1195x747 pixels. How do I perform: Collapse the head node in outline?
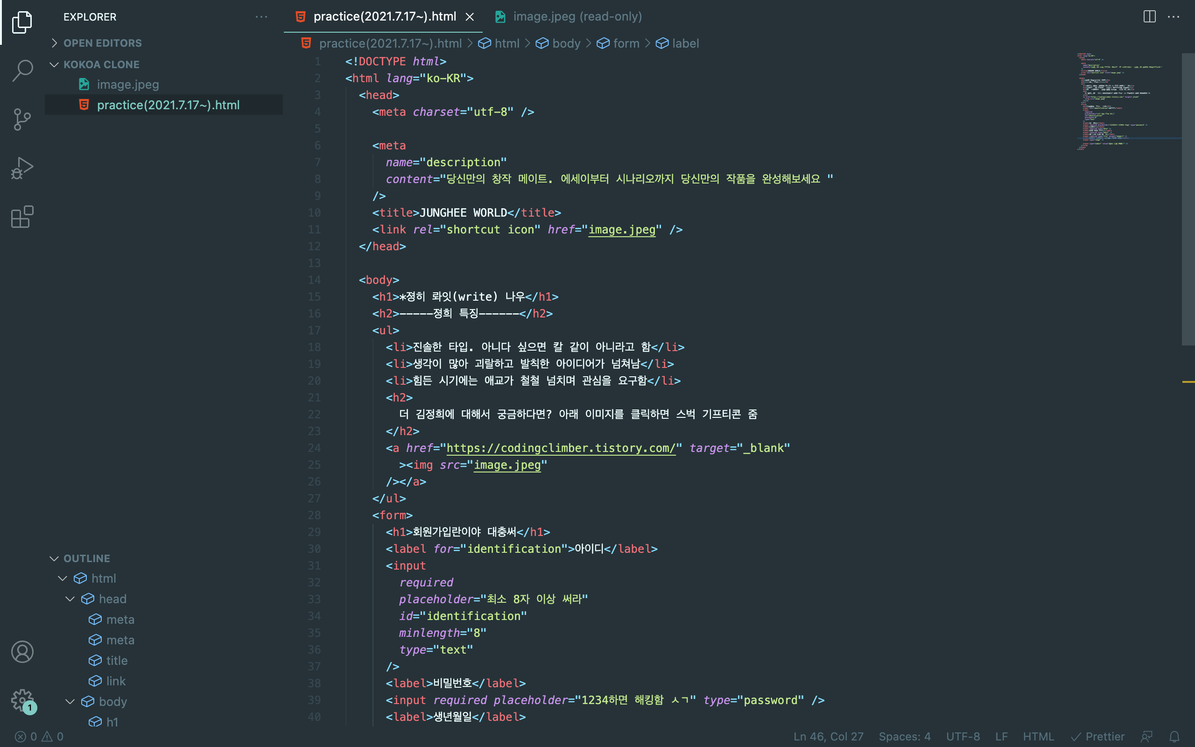pos(70,599)
